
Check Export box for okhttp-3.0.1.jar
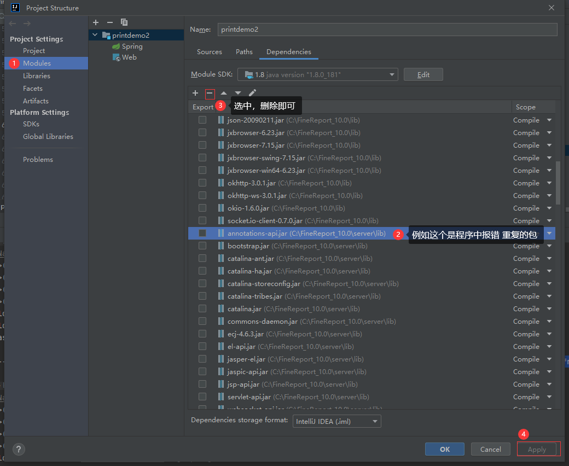tap(202, 183)
